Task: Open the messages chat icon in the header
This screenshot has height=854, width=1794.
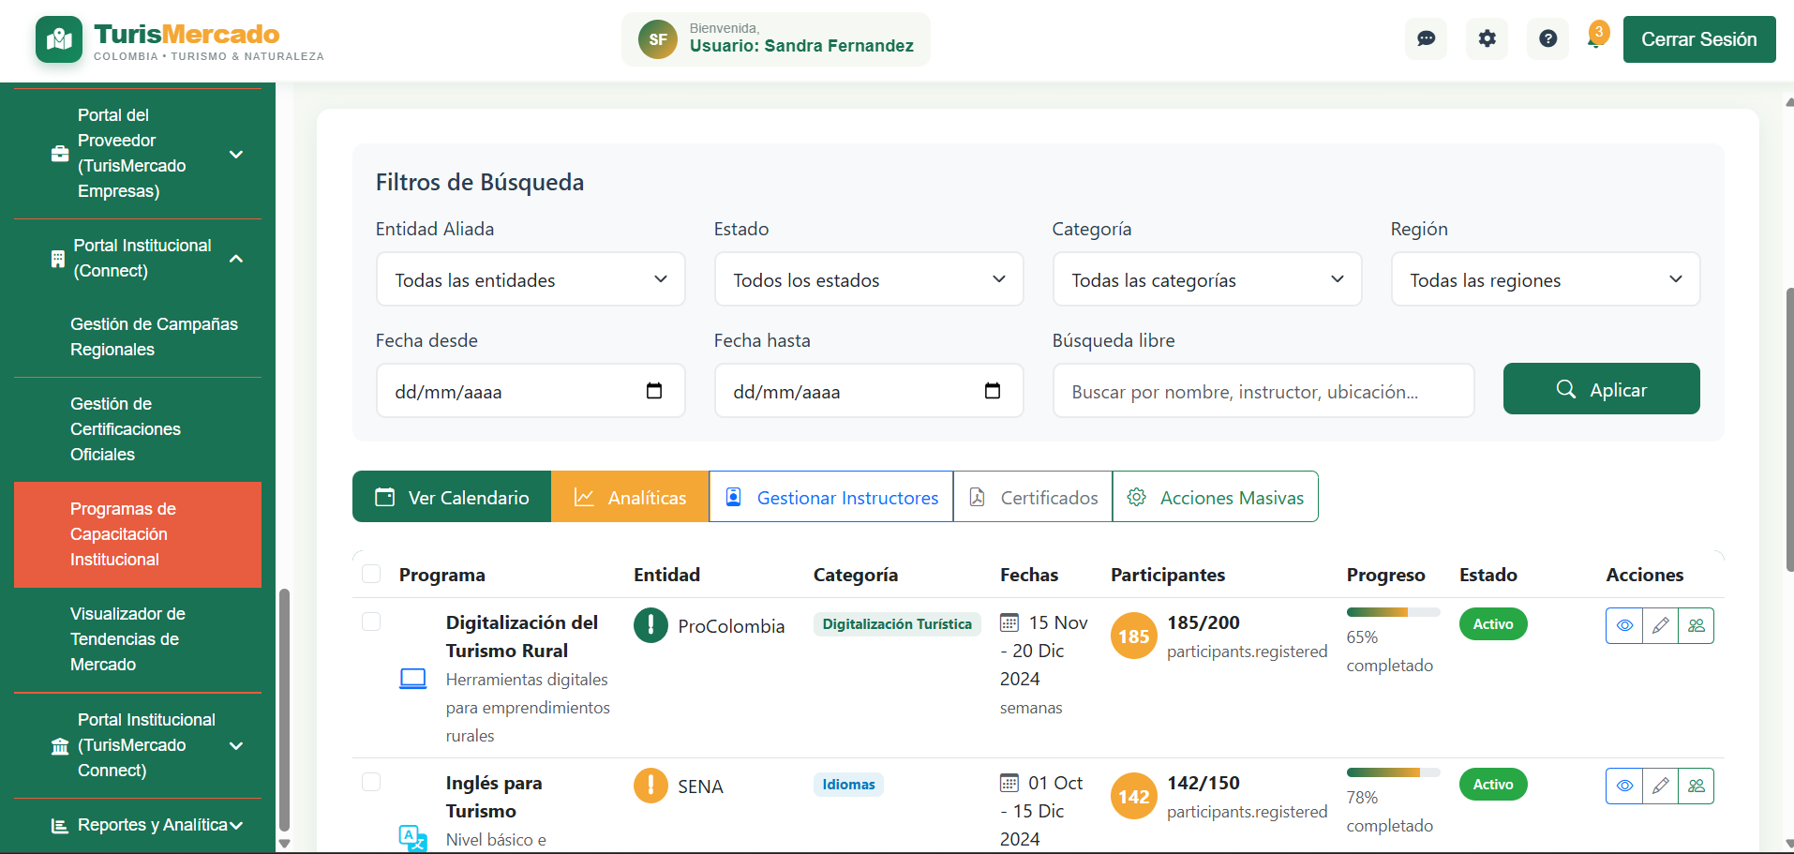Action: pyautogui.click(x=1426, y=38)
